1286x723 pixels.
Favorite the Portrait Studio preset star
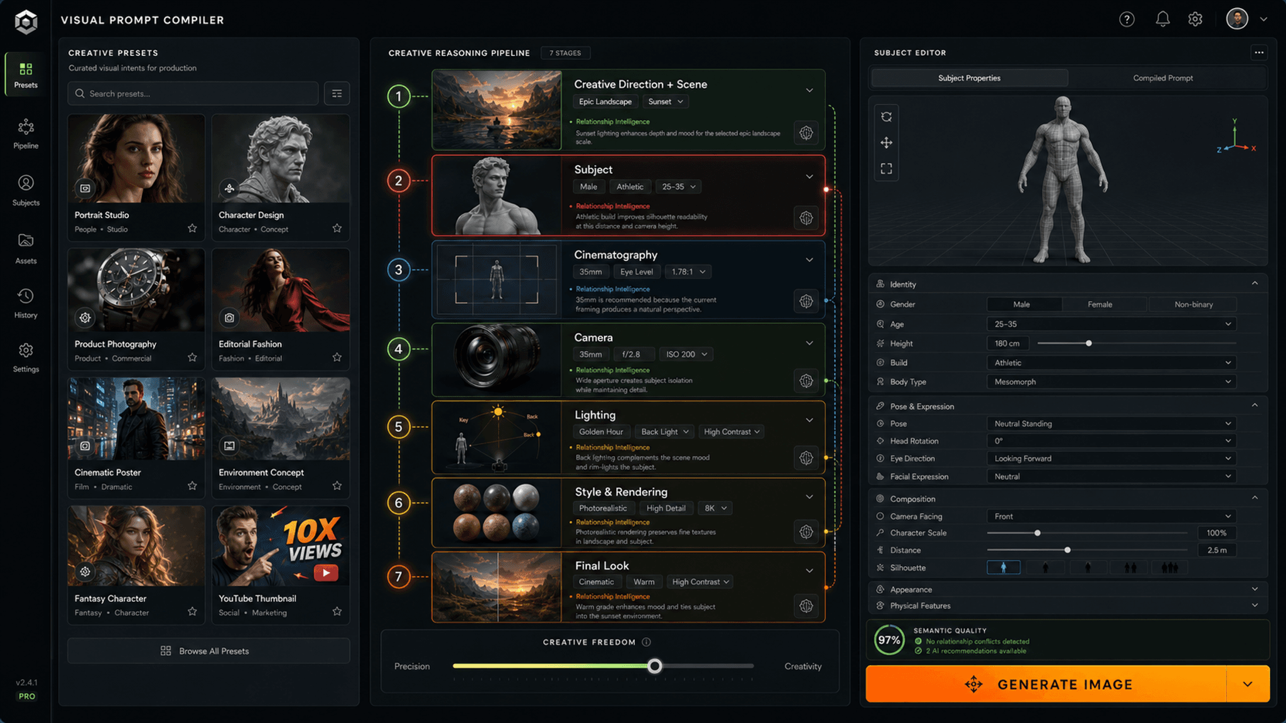[x=192, y=228]
